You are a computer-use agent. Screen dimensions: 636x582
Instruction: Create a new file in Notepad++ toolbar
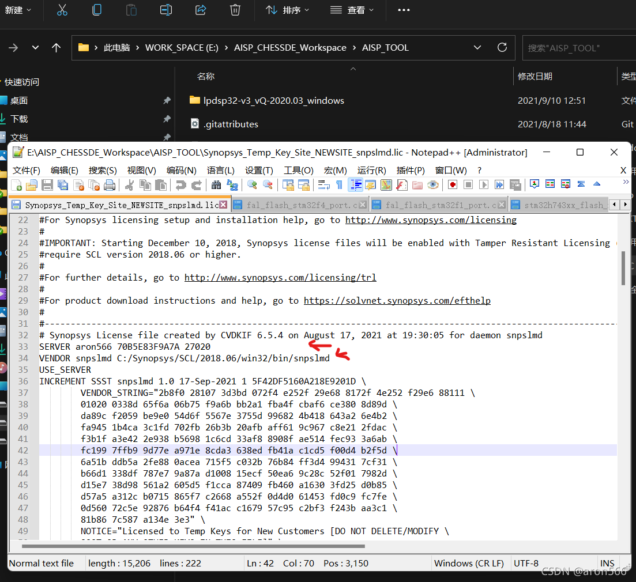[17, 185]
